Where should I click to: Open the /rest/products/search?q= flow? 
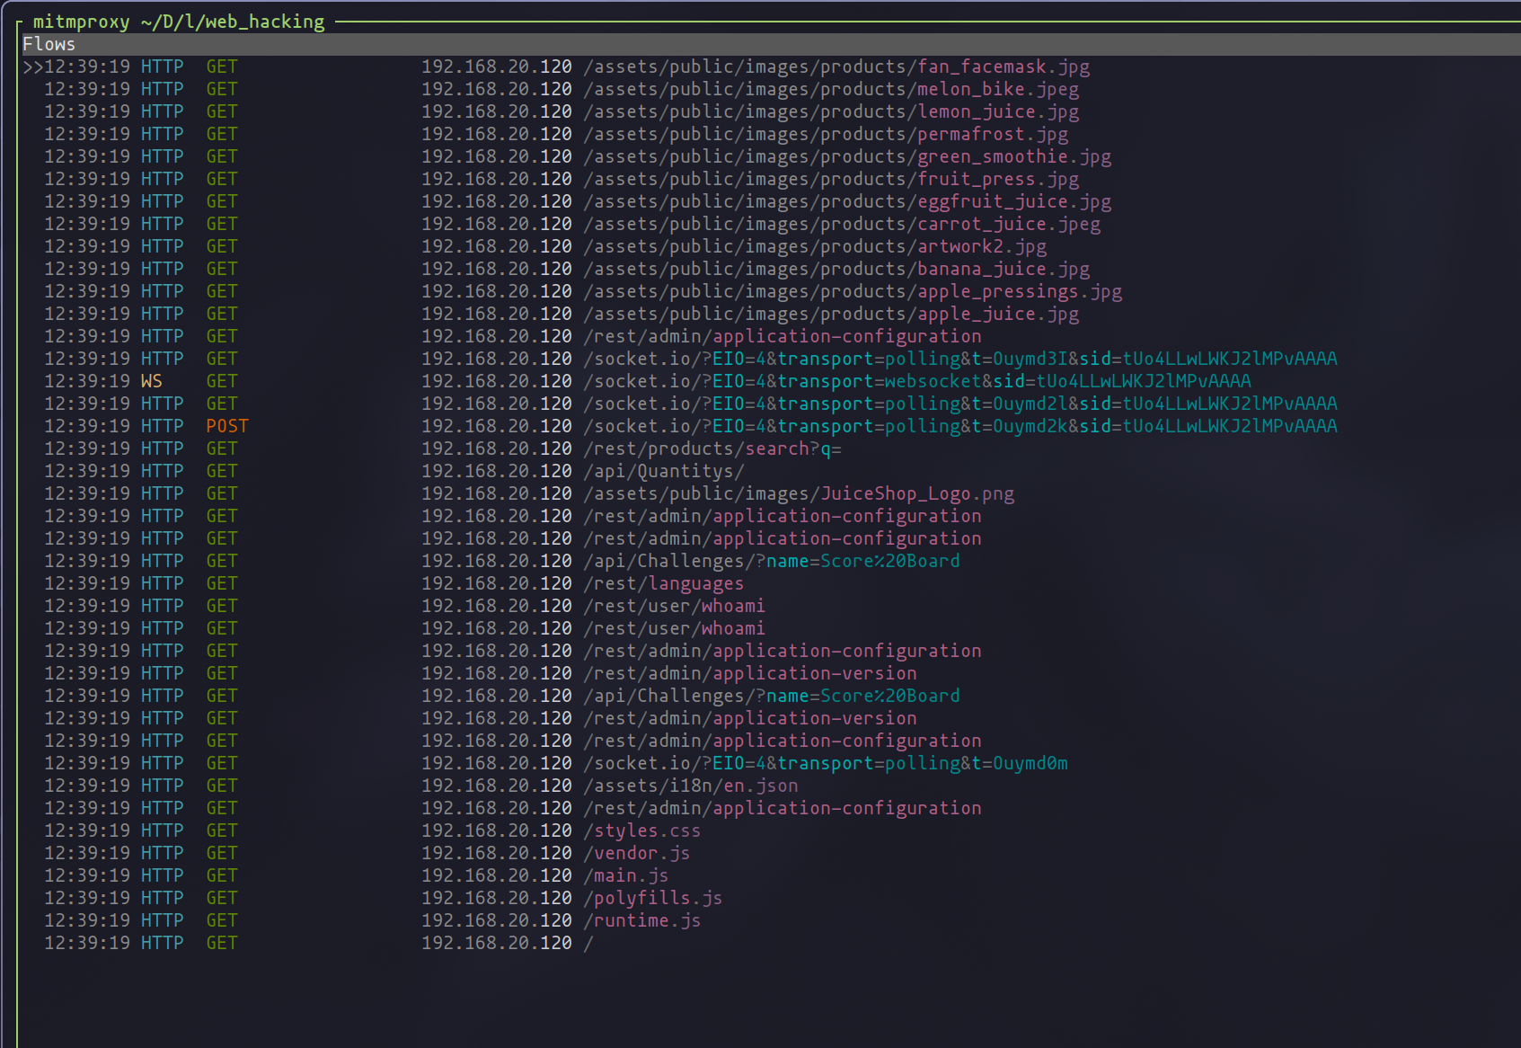click(712, 449)
